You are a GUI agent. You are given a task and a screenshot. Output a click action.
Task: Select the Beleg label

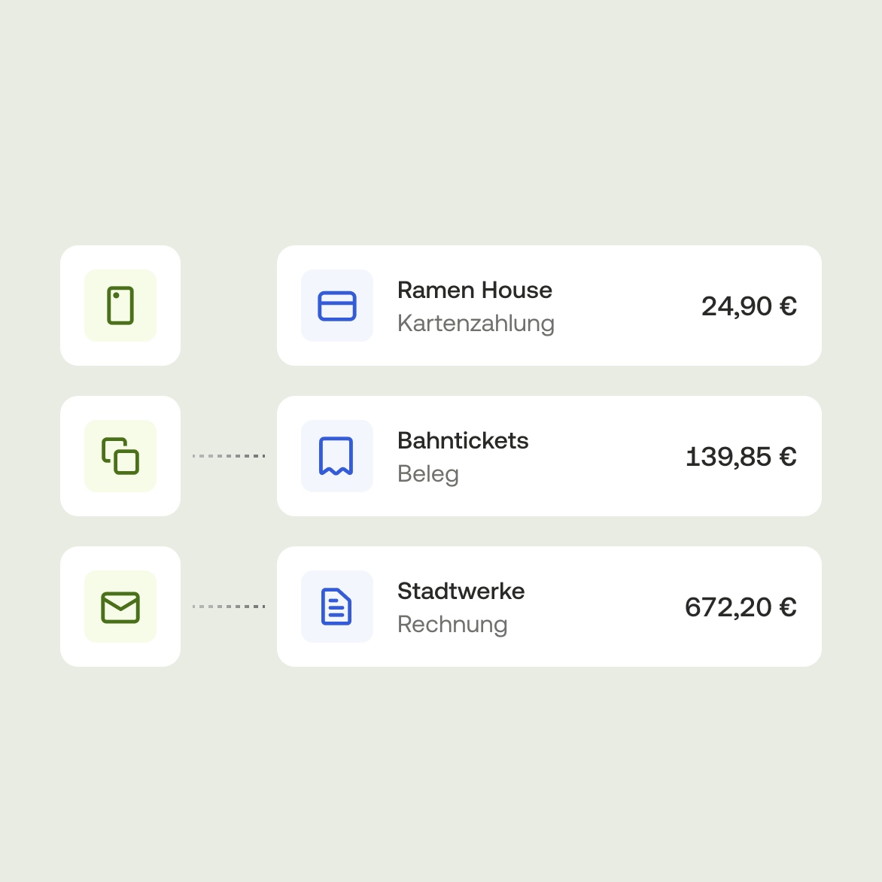427,473
